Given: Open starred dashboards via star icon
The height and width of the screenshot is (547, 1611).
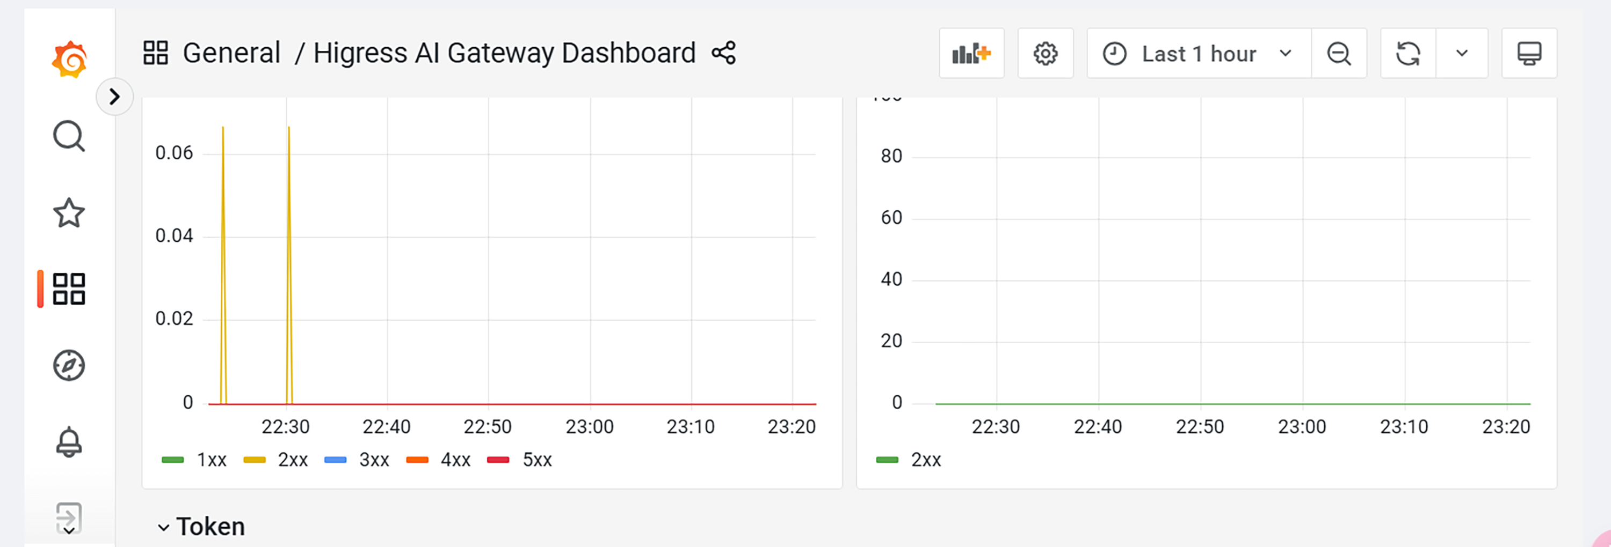Looking at the screenshot, I should point(69,213).
